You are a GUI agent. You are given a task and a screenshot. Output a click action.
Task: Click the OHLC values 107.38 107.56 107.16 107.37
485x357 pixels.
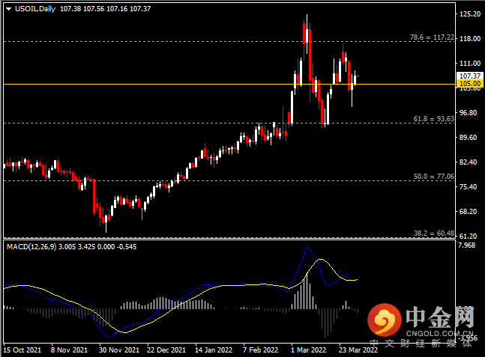coord(105,9)
